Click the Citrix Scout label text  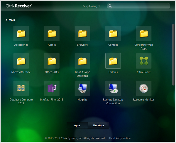click(144, 72)
